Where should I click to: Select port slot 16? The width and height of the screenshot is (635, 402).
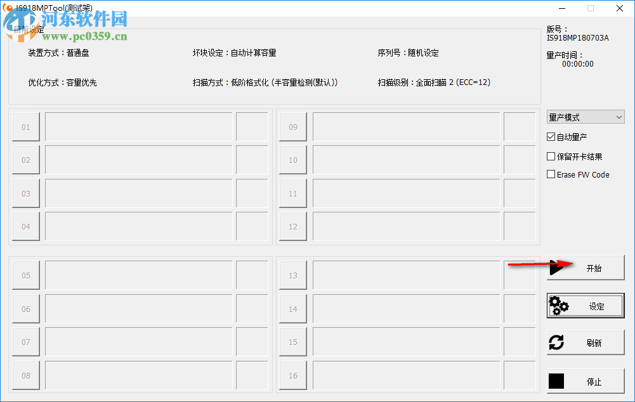pos(292,375)
